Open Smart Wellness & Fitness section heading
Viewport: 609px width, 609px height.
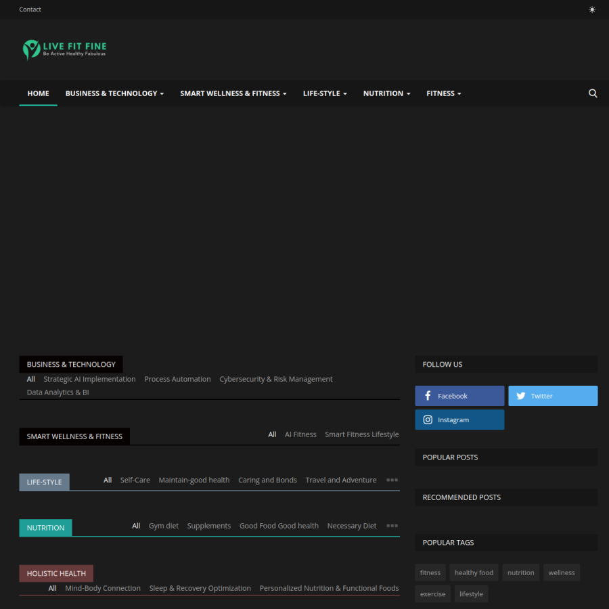(x=74, y=436)
